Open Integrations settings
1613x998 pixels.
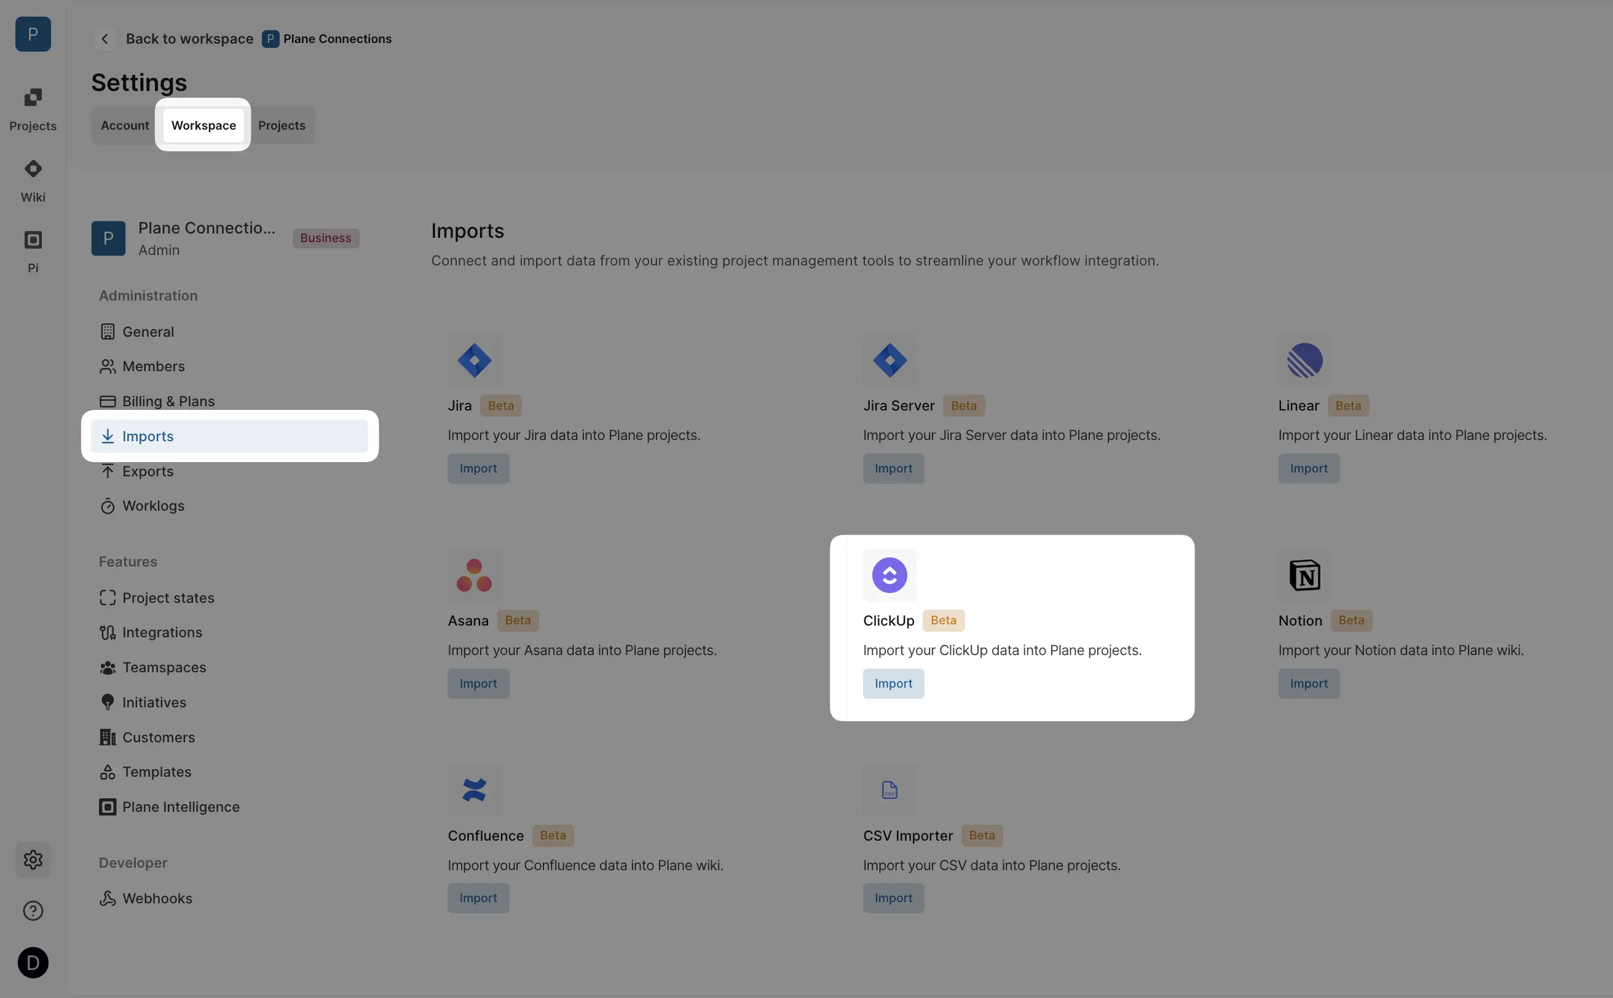click(229, 632)
